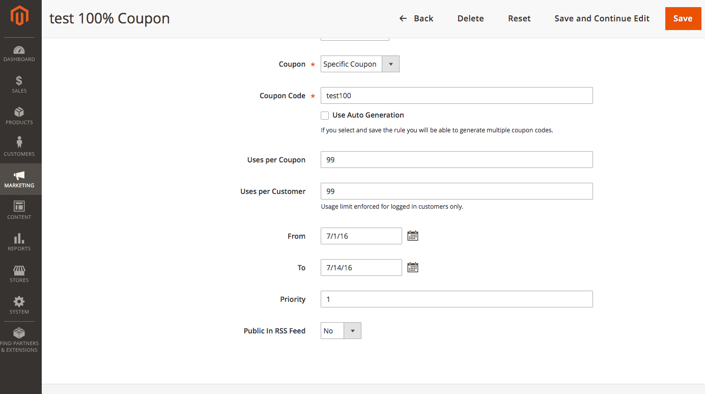
Task: Reset the form changes
Action: point(519,18)
